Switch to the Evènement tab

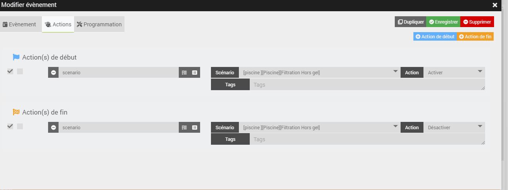19,24
